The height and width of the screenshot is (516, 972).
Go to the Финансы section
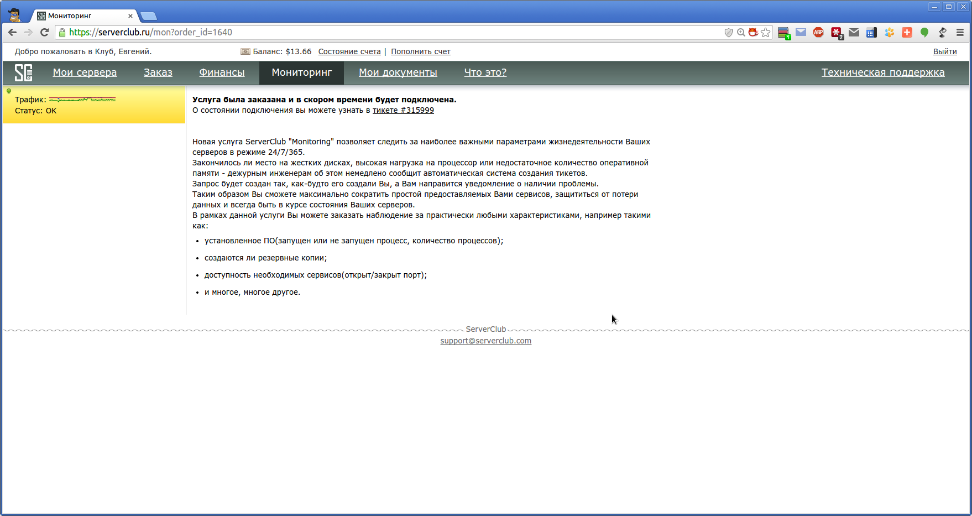click(222, 72)
